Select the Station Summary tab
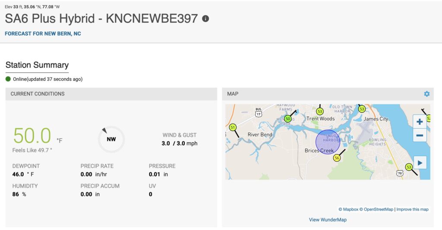Viewport: 442px width, 230px height. [x=37, y=65]
